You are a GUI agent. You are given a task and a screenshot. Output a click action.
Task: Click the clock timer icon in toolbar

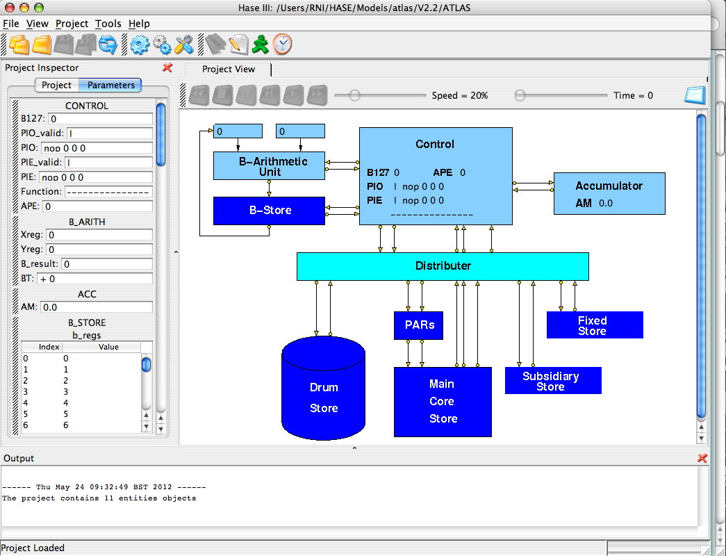(283, 44)
